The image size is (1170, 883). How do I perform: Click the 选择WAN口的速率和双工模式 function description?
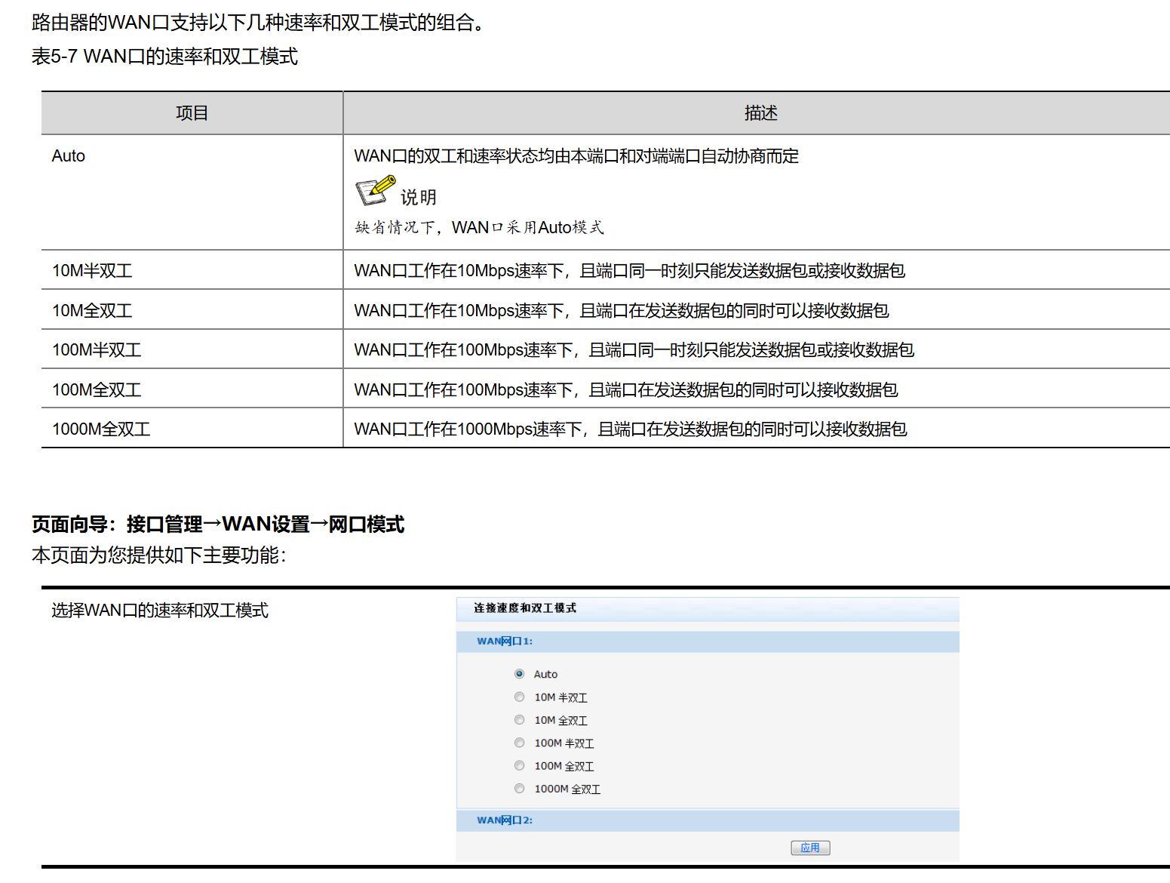pyautogui.click(x=160, y=611)
